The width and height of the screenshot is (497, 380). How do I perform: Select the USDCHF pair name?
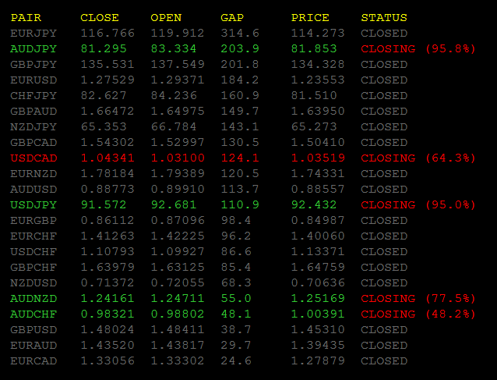(x=33, y=251)
